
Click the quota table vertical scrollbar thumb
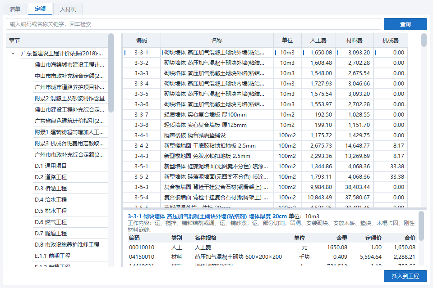tap(424, 40)
